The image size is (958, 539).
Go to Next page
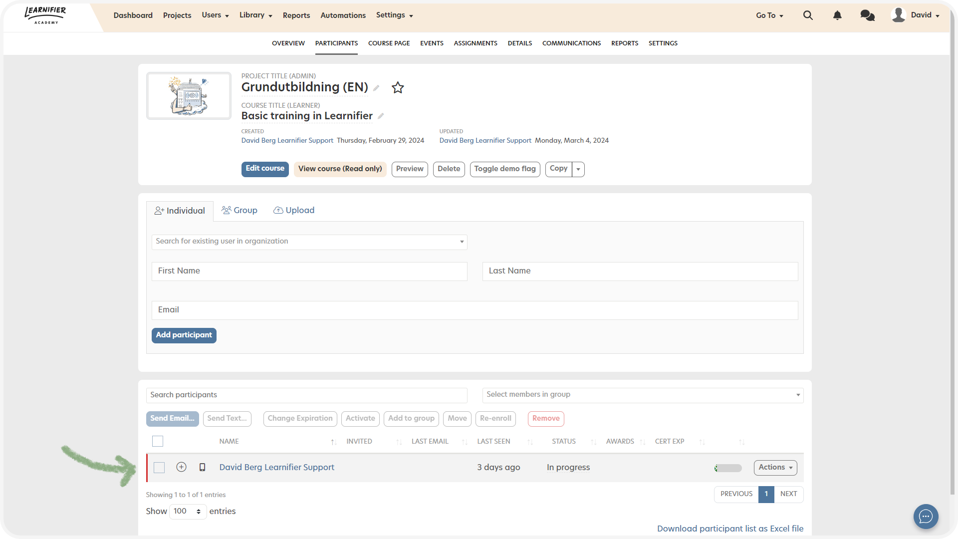click(788, 494)
